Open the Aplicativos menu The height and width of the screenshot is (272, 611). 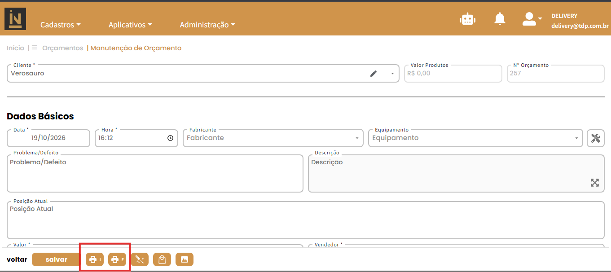[x=130, y=25]
